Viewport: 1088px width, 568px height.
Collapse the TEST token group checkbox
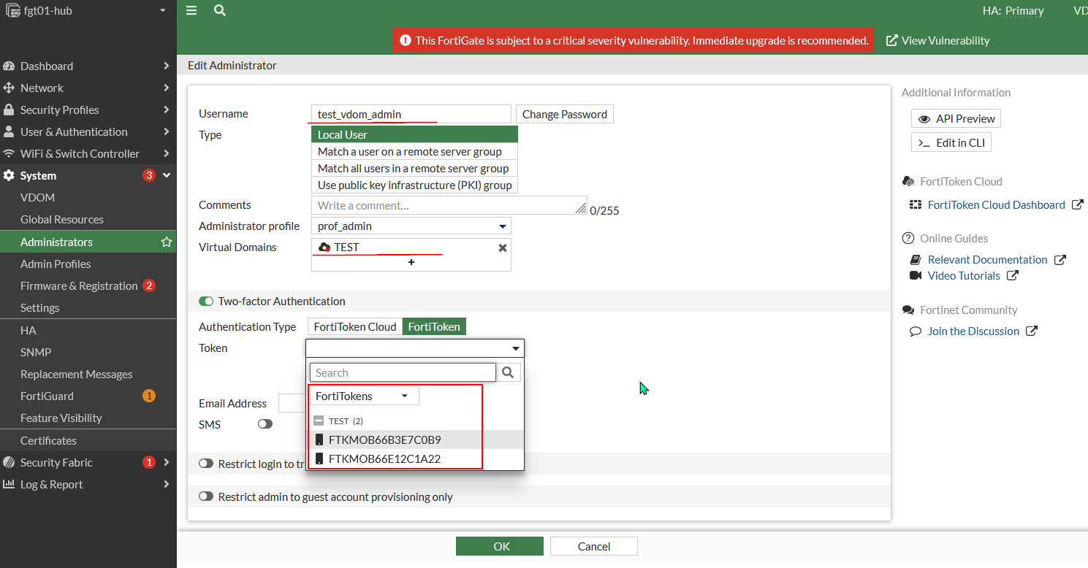(319, 421)
